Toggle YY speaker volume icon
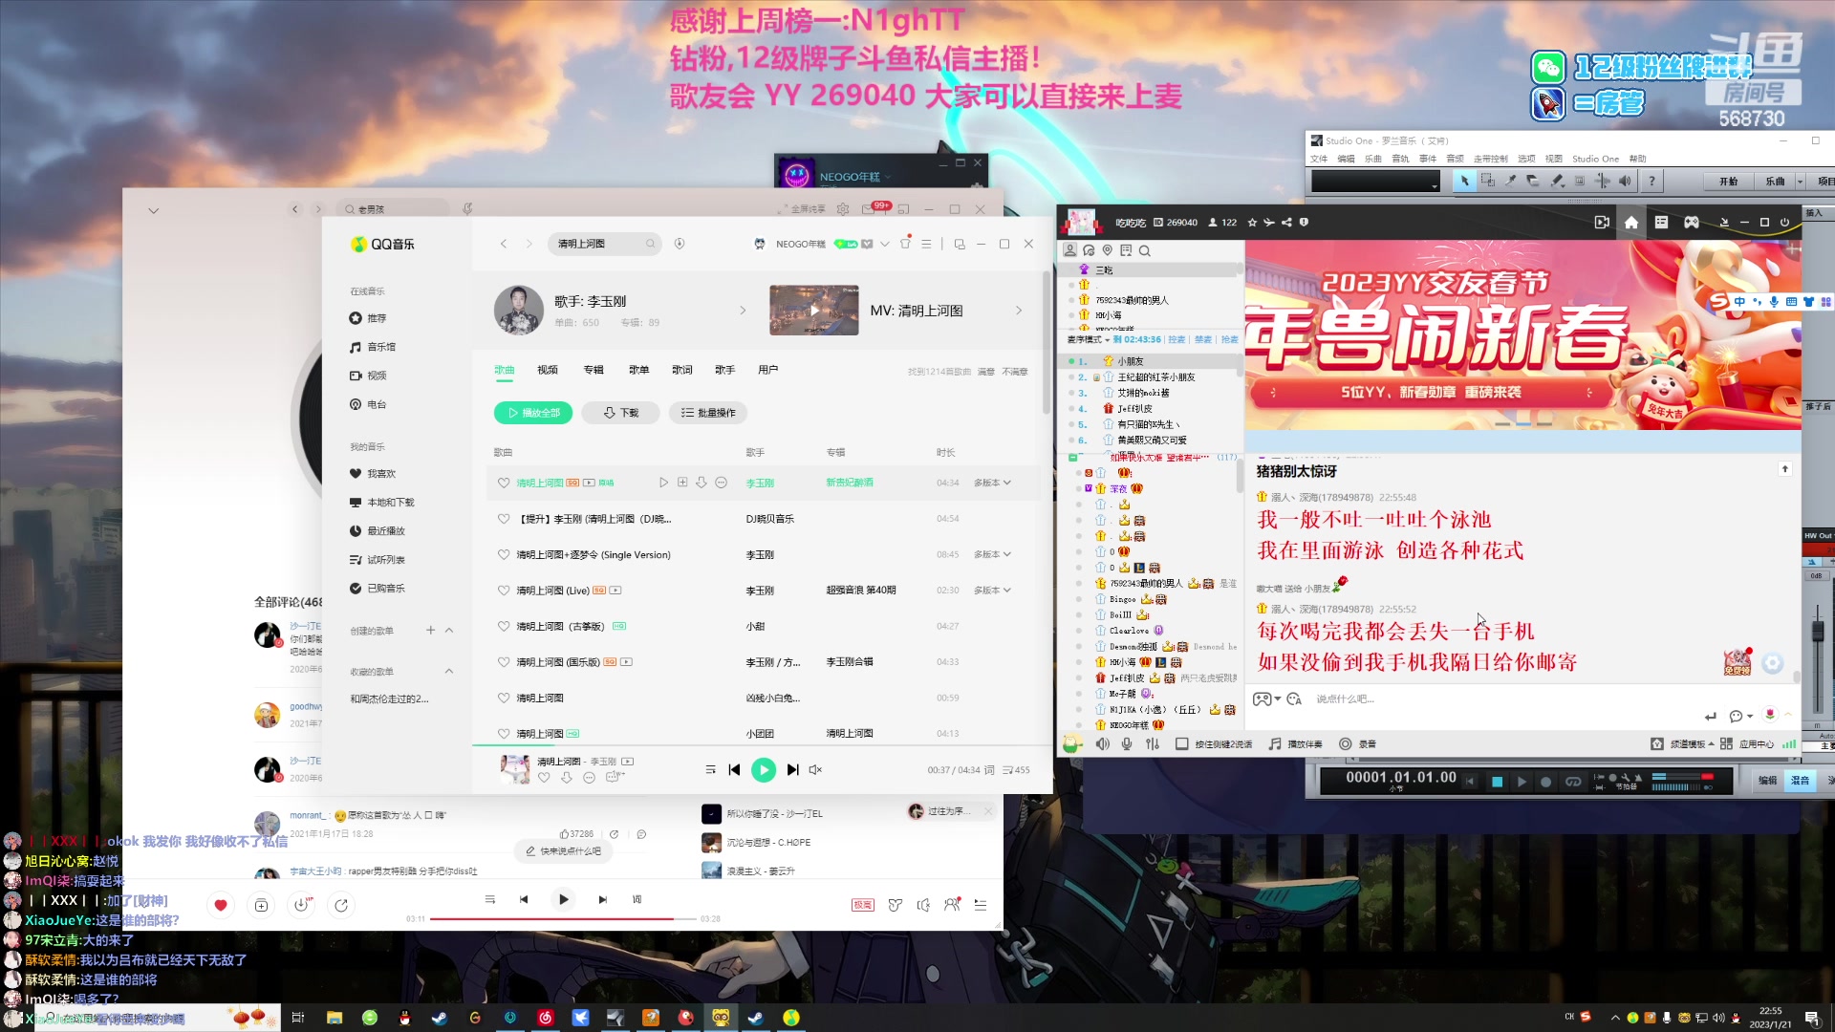The height and width of the screenshot is (1032, 1835). [1103, 744]
